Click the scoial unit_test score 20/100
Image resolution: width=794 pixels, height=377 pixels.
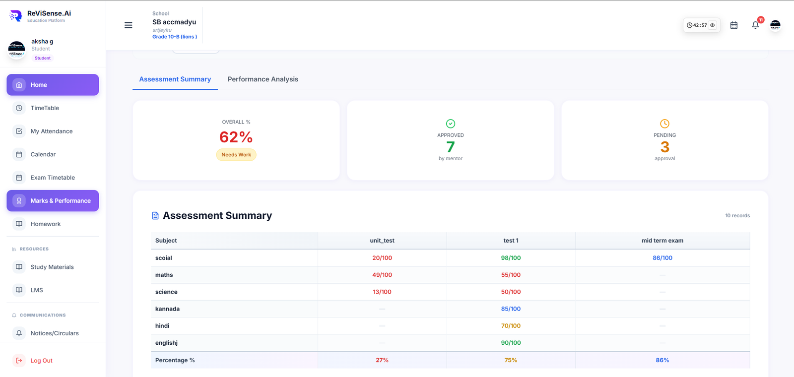point(382,258)
